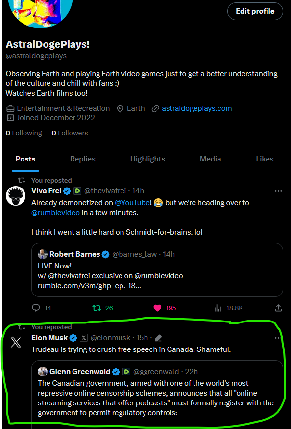Select the Media tab
The height and width of the screenshot is (429, 291).
coord(210,159)
